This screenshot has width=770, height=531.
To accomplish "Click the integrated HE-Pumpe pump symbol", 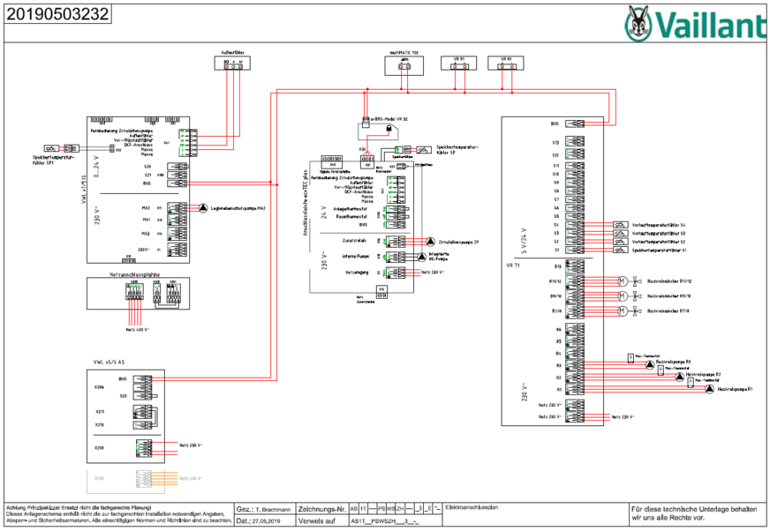I will pos(421,257).
